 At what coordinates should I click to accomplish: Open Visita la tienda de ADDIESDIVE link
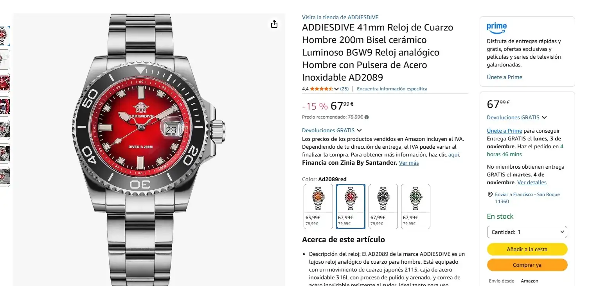340,17
